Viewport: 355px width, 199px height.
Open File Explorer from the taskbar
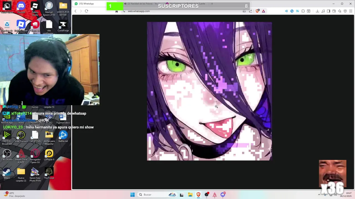[190, 195]
